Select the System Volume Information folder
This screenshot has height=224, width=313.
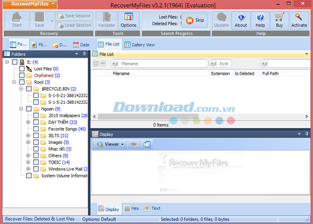point(64,176)
